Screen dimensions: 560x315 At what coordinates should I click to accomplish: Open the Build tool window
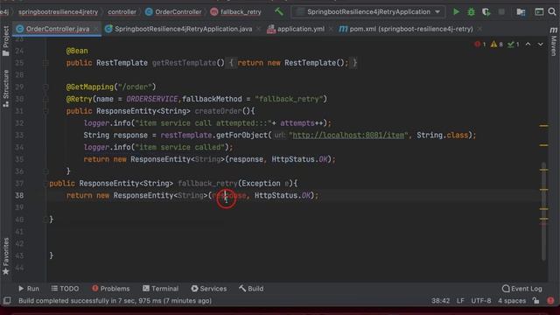click(x=251, y=288)
